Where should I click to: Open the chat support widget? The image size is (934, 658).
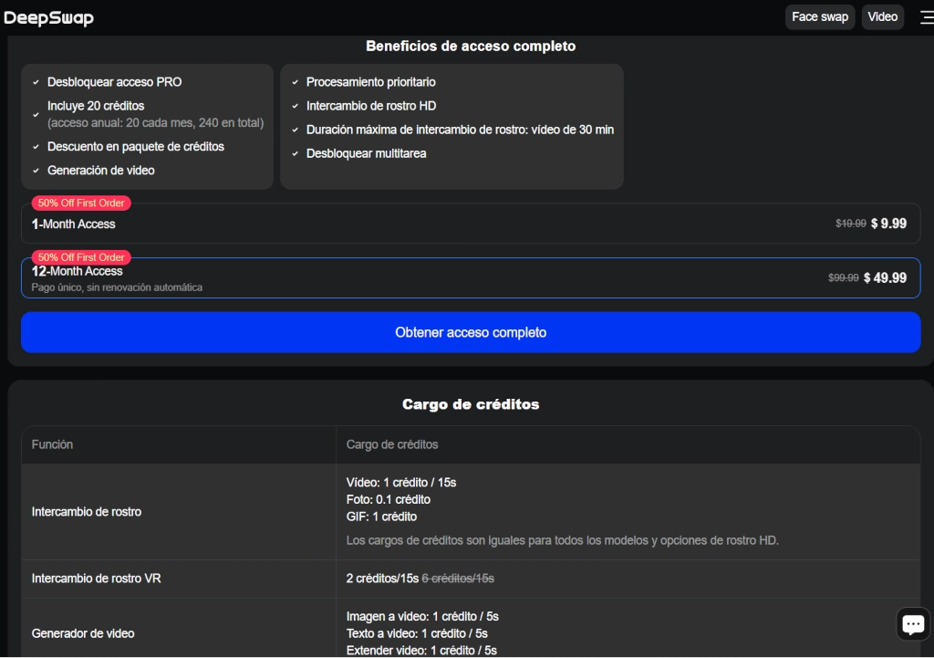coord(912,624)
